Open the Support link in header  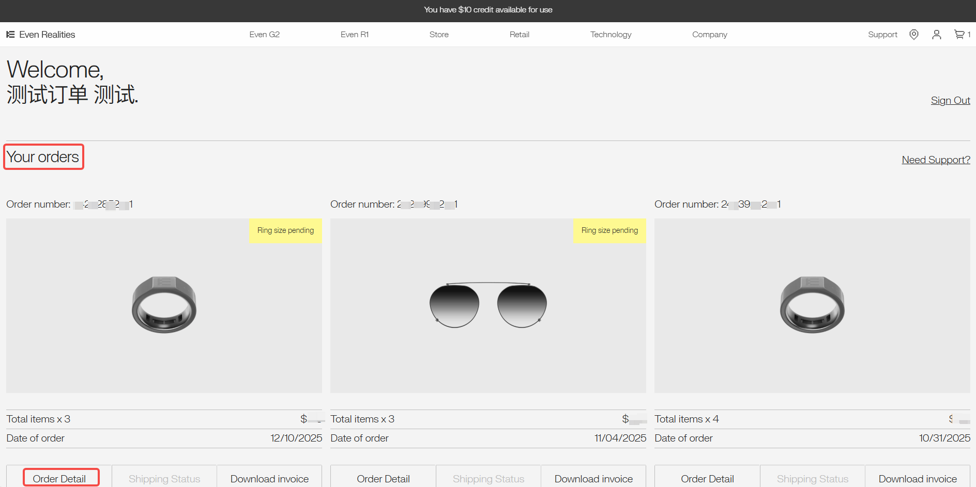click(882, 35)
